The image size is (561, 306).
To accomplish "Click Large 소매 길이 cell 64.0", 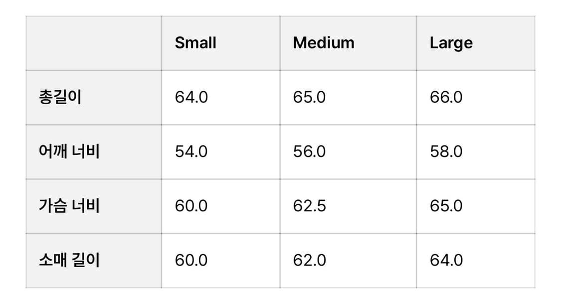I will click(x=446, y=260).
